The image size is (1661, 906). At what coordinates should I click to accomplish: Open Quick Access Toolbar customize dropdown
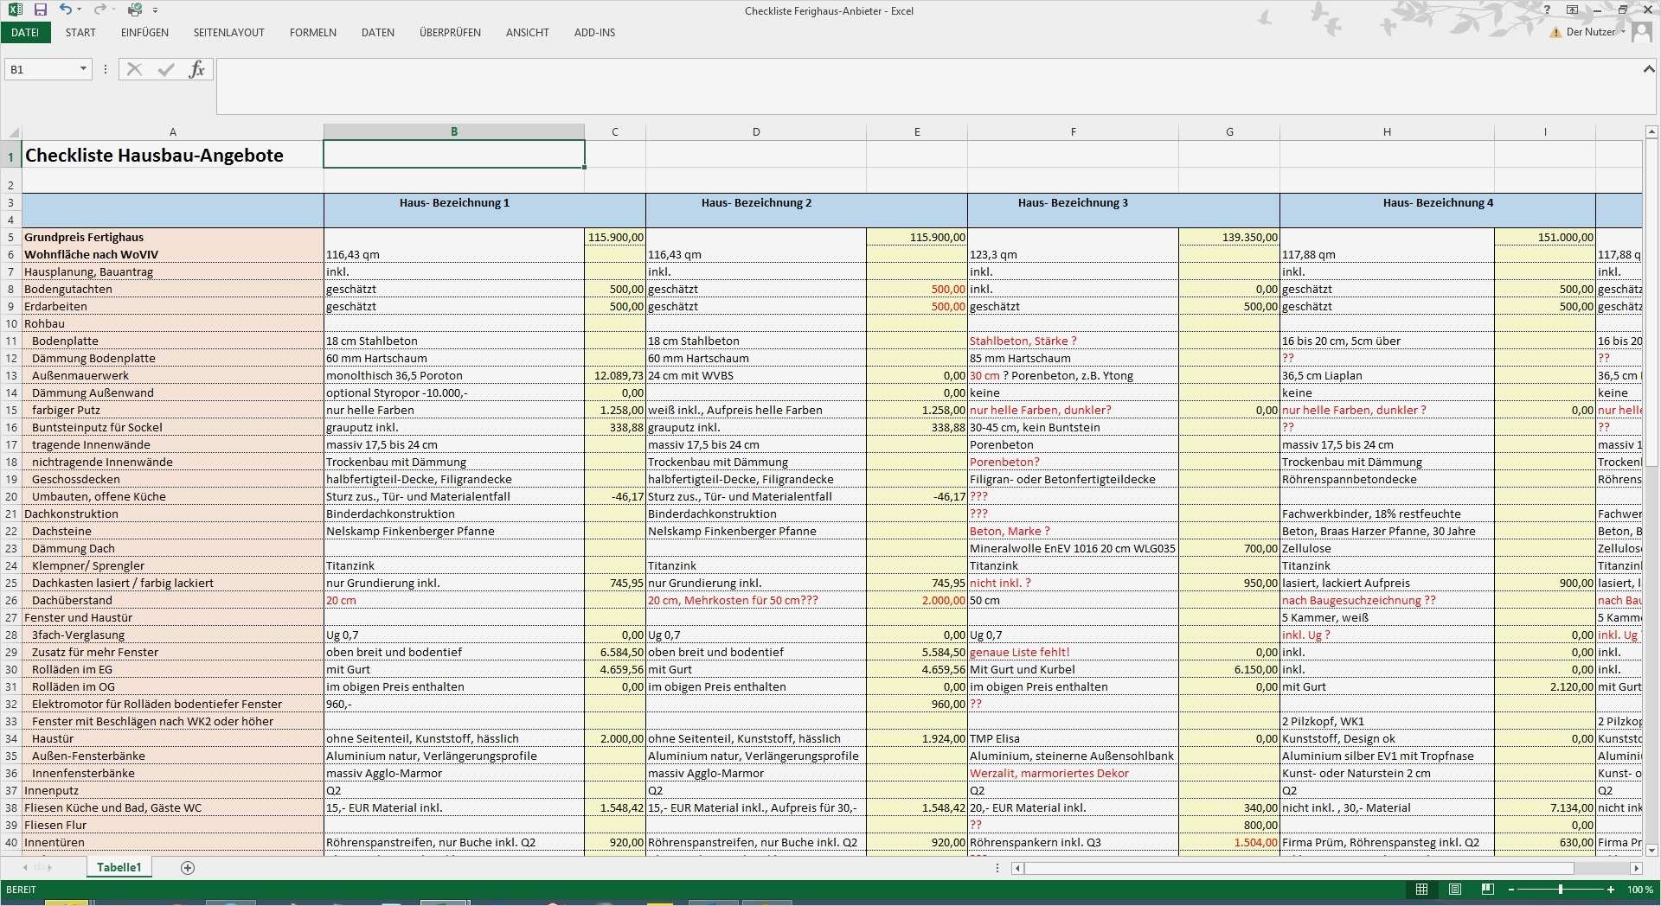point(156,10)
